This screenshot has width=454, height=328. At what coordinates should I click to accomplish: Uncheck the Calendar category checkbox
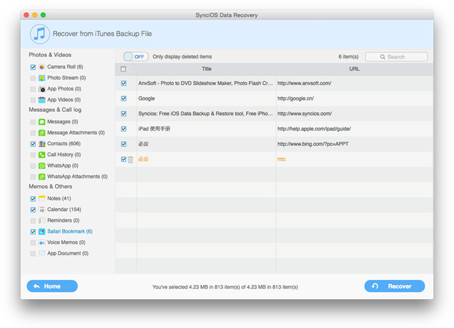[x=33, y=210]
